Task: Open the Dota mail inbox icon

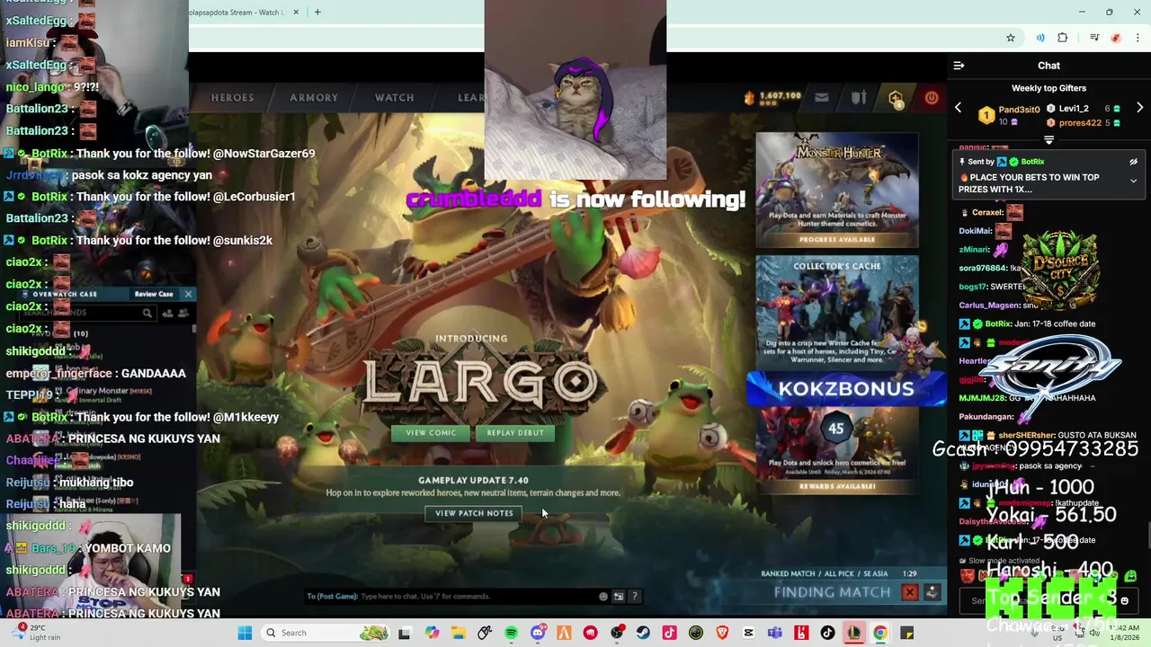Action: pos(821,97)
